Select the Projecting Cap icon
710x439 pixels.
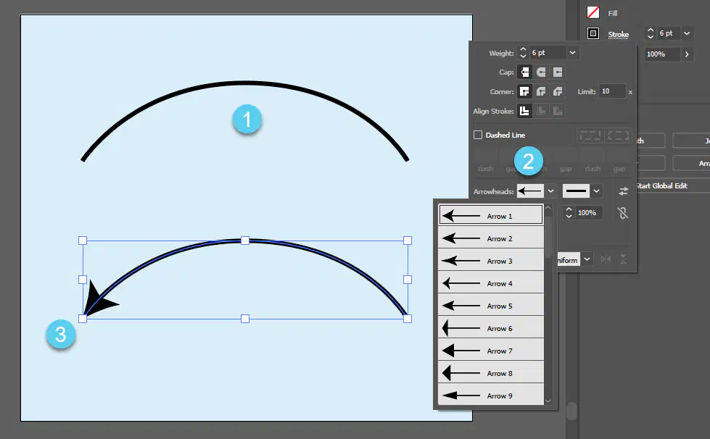558,72
